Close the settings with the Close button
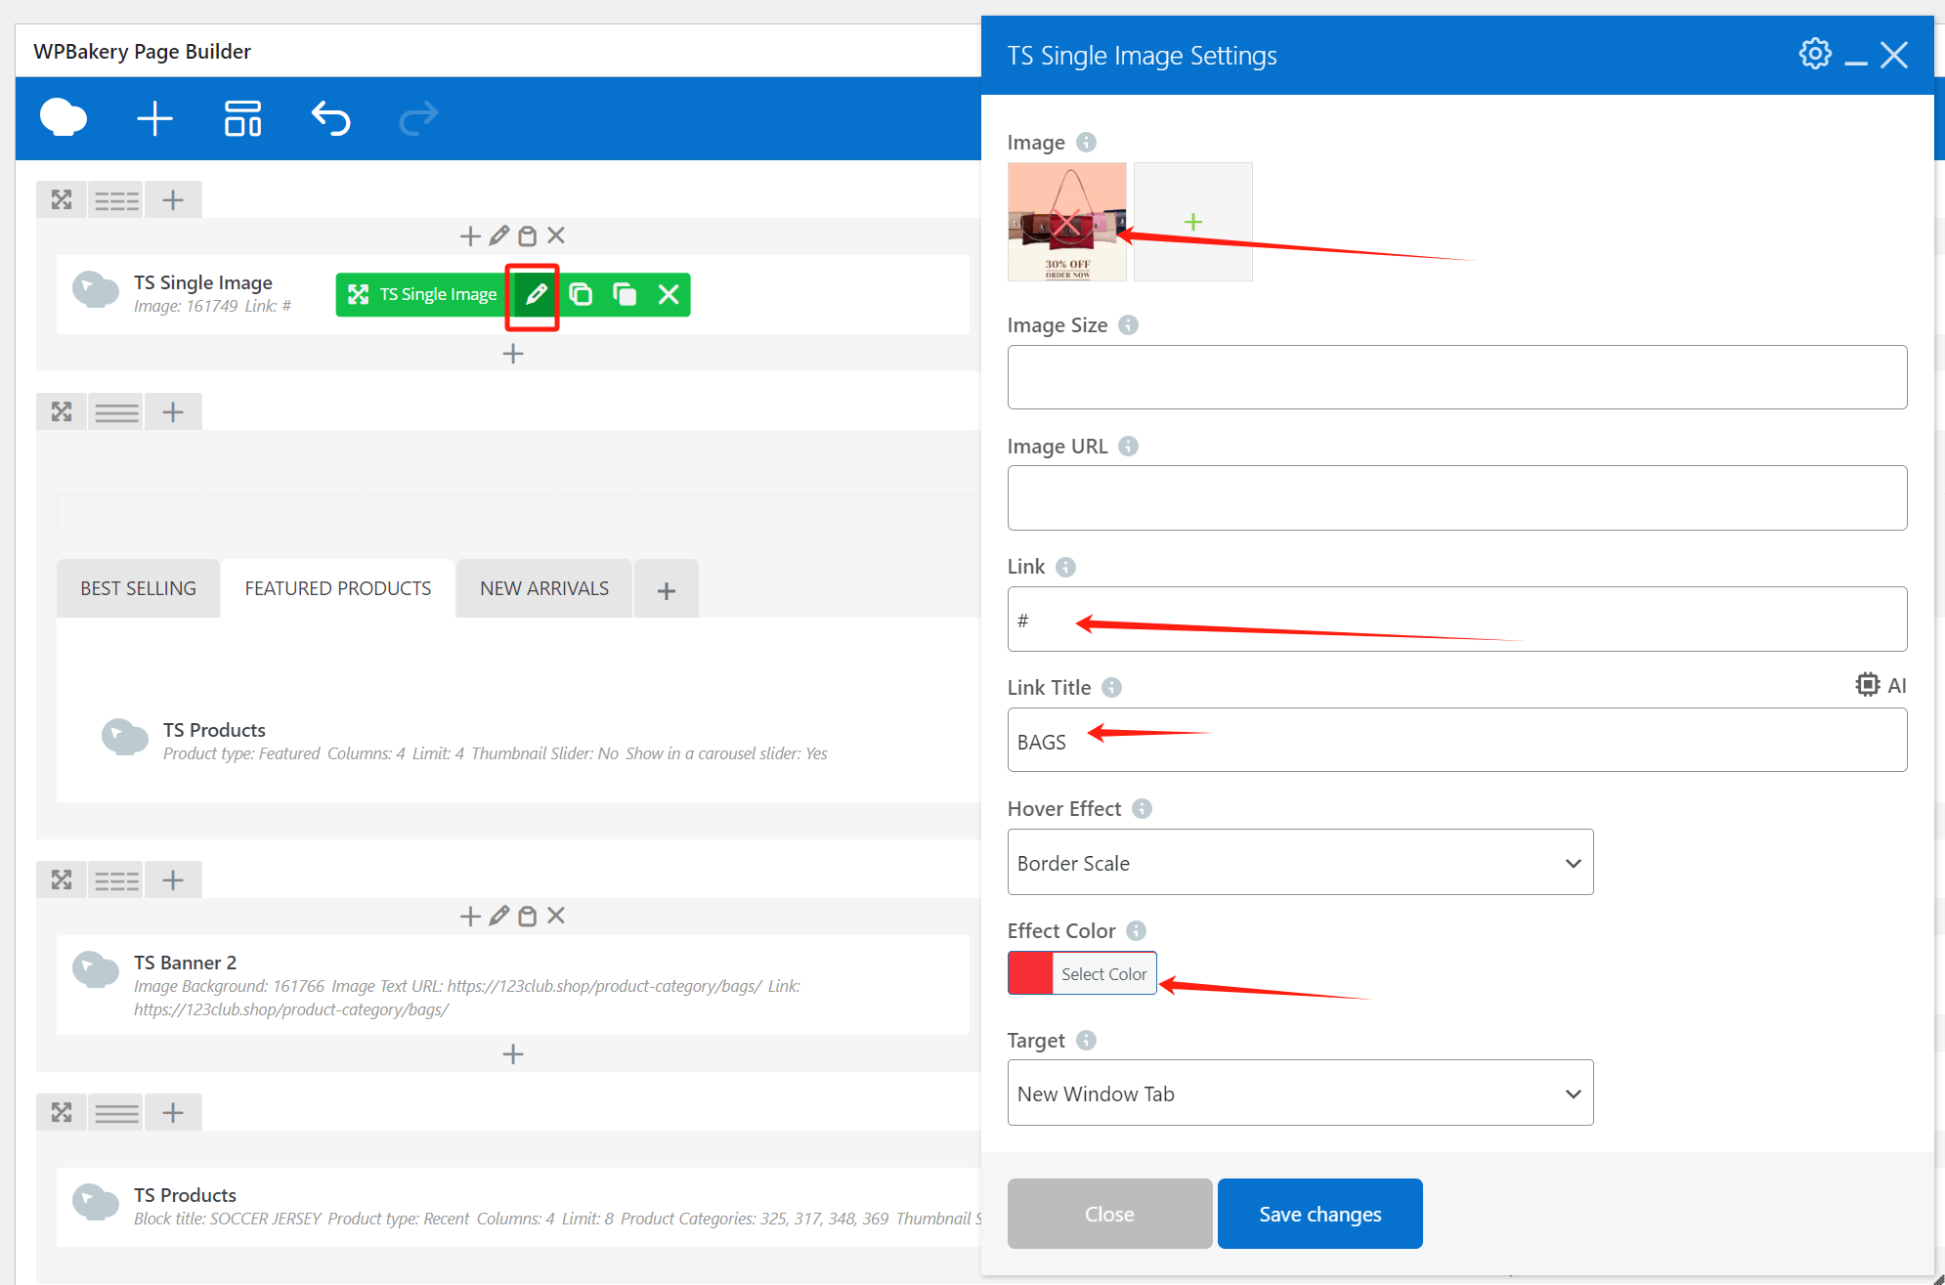Viewport: 1945px width, 1285px height. pyautogui.click(x=1109, y=1214)
